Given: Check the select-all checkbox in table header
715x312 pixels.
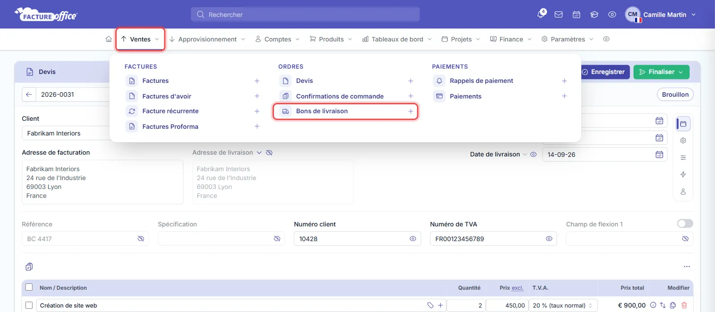Looking at the screenshot, I should pos(29,287).
